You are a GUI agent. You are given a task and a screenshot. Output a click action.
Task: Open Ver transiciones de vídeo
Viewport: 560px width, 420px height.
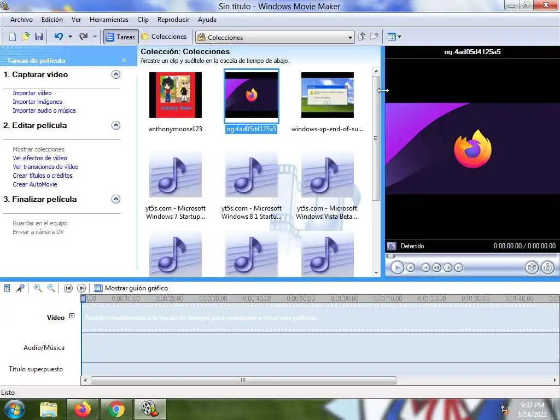[x=45, y=167]
